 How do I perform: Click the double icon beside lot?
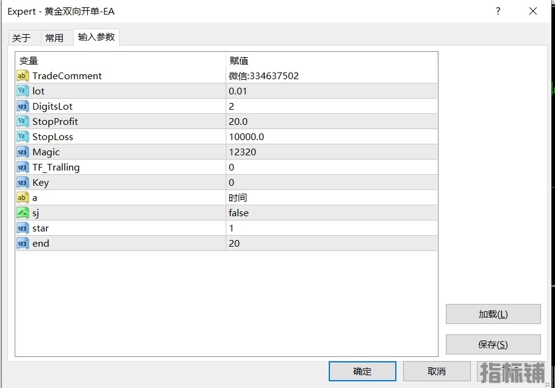click(x=23, y=91)
